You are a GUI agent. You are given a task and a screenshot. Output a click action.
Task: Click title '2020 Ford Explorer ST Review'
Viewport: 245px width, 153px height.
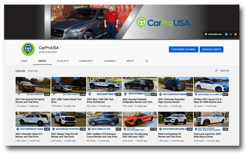coord(170,135)
